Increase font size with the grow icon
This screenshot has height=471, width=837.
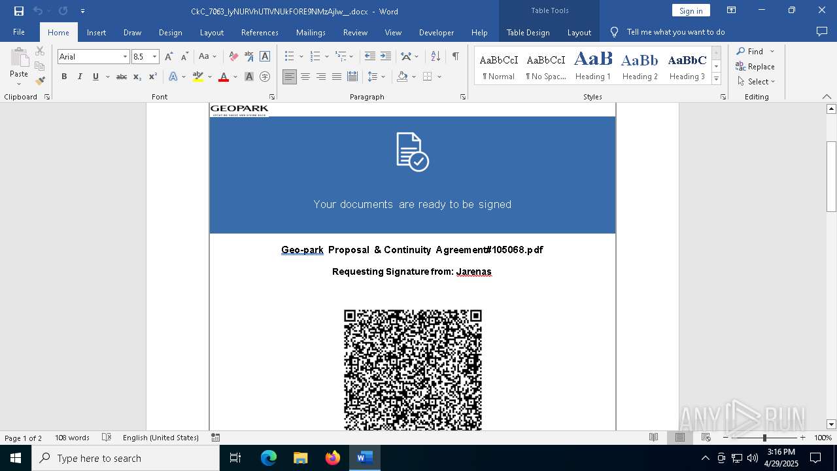pos(169,57)
